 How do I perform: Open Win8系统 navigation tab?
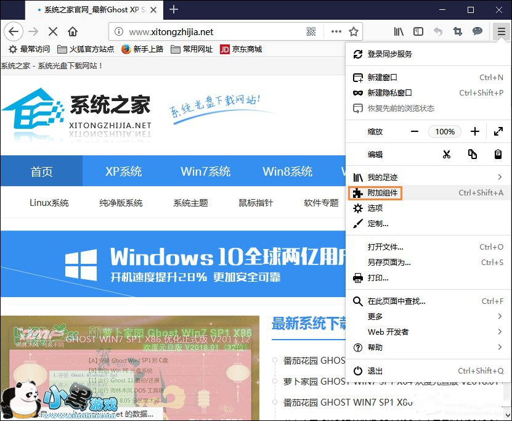pos(287,171)
